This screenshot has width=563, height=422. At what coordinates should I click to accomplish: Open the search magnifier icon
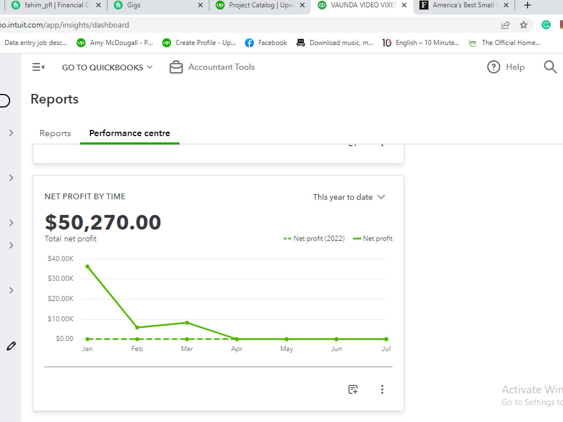(549, 67)
